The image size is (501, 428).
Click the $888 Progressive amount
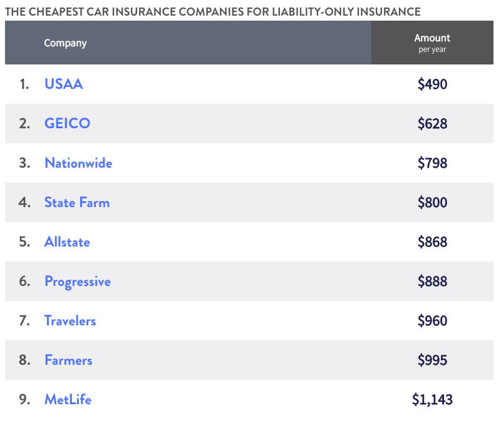tap(432, 281)
